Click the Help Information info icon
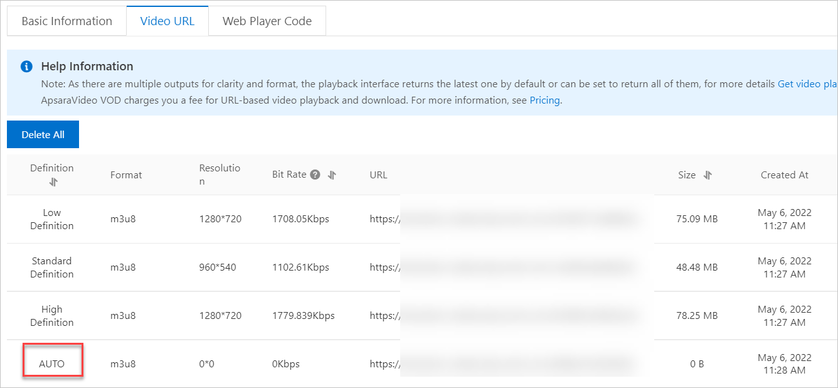 26,66
